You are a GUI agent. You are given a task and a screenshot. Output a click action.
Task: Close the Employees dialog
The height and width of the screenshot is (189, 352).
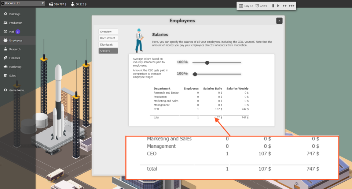279,21
